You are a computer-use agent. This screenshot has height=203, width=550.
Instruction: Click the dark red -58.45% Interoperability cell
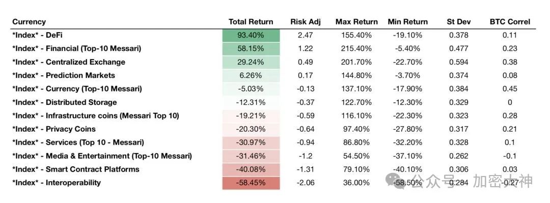coord(251,183)
